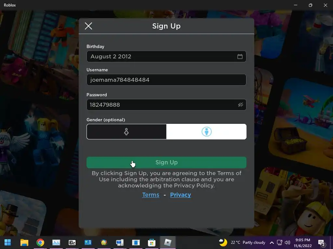This screenshot has height=249, width=333.
Task: Click the green Sign Up button
Action: coord(166,162)
